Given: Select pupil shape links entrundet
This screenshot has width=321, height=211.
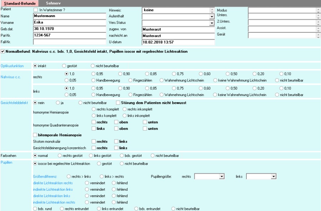Looking at the screenshot, I should click(99, 209).
